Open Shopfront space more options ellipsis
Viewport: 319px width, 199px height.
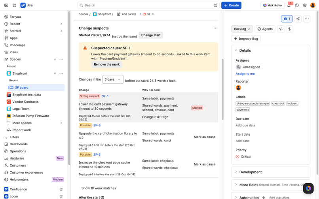click(61, 73)
